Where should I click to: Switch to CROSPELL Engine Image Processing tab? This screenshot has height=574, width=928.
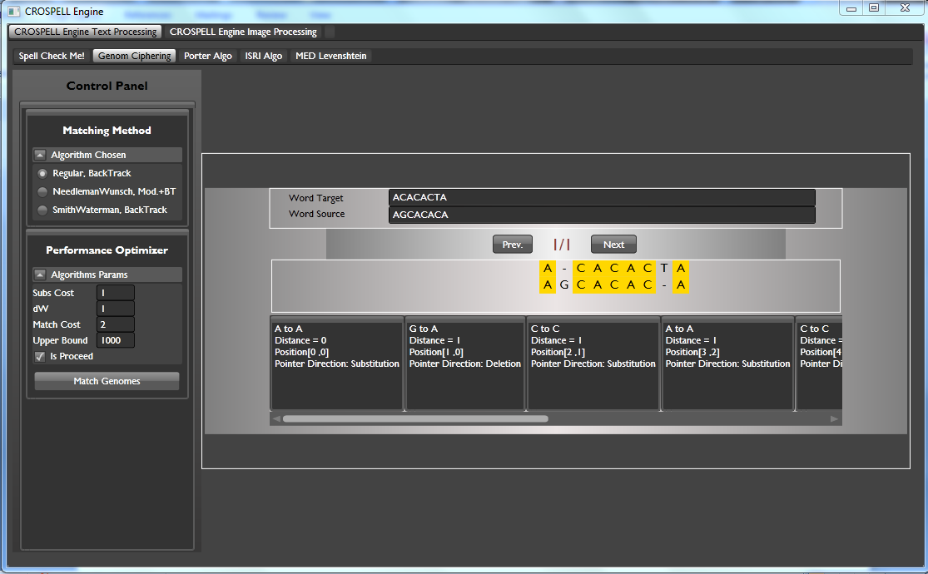[x=243, y=32]
